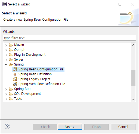Click the Spring Bean Definition bean icon

click(15, 74)
